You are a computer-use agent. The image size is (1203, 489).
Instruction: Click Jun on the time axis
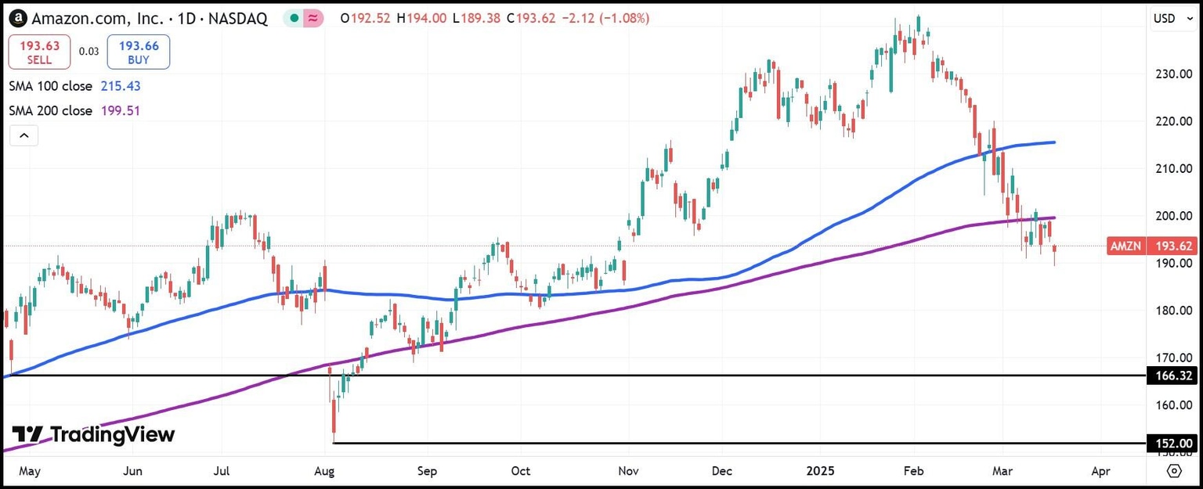133,471
